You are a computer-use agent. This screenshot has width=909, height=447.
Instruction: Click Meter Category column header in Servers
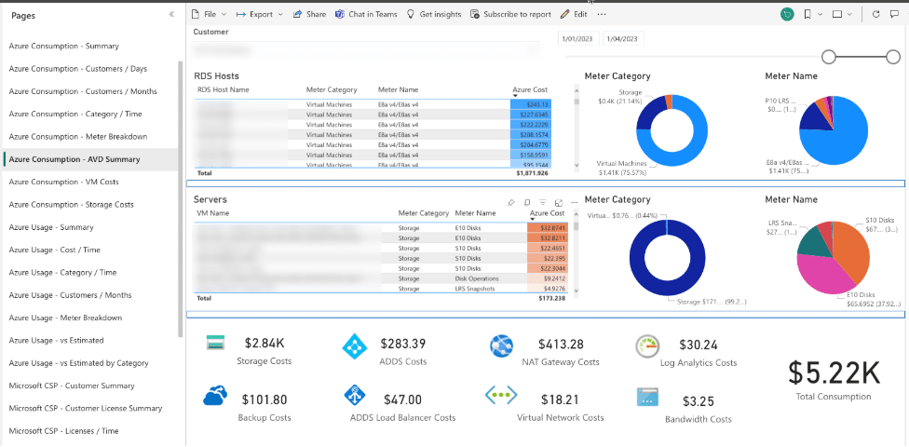point(423,213)
